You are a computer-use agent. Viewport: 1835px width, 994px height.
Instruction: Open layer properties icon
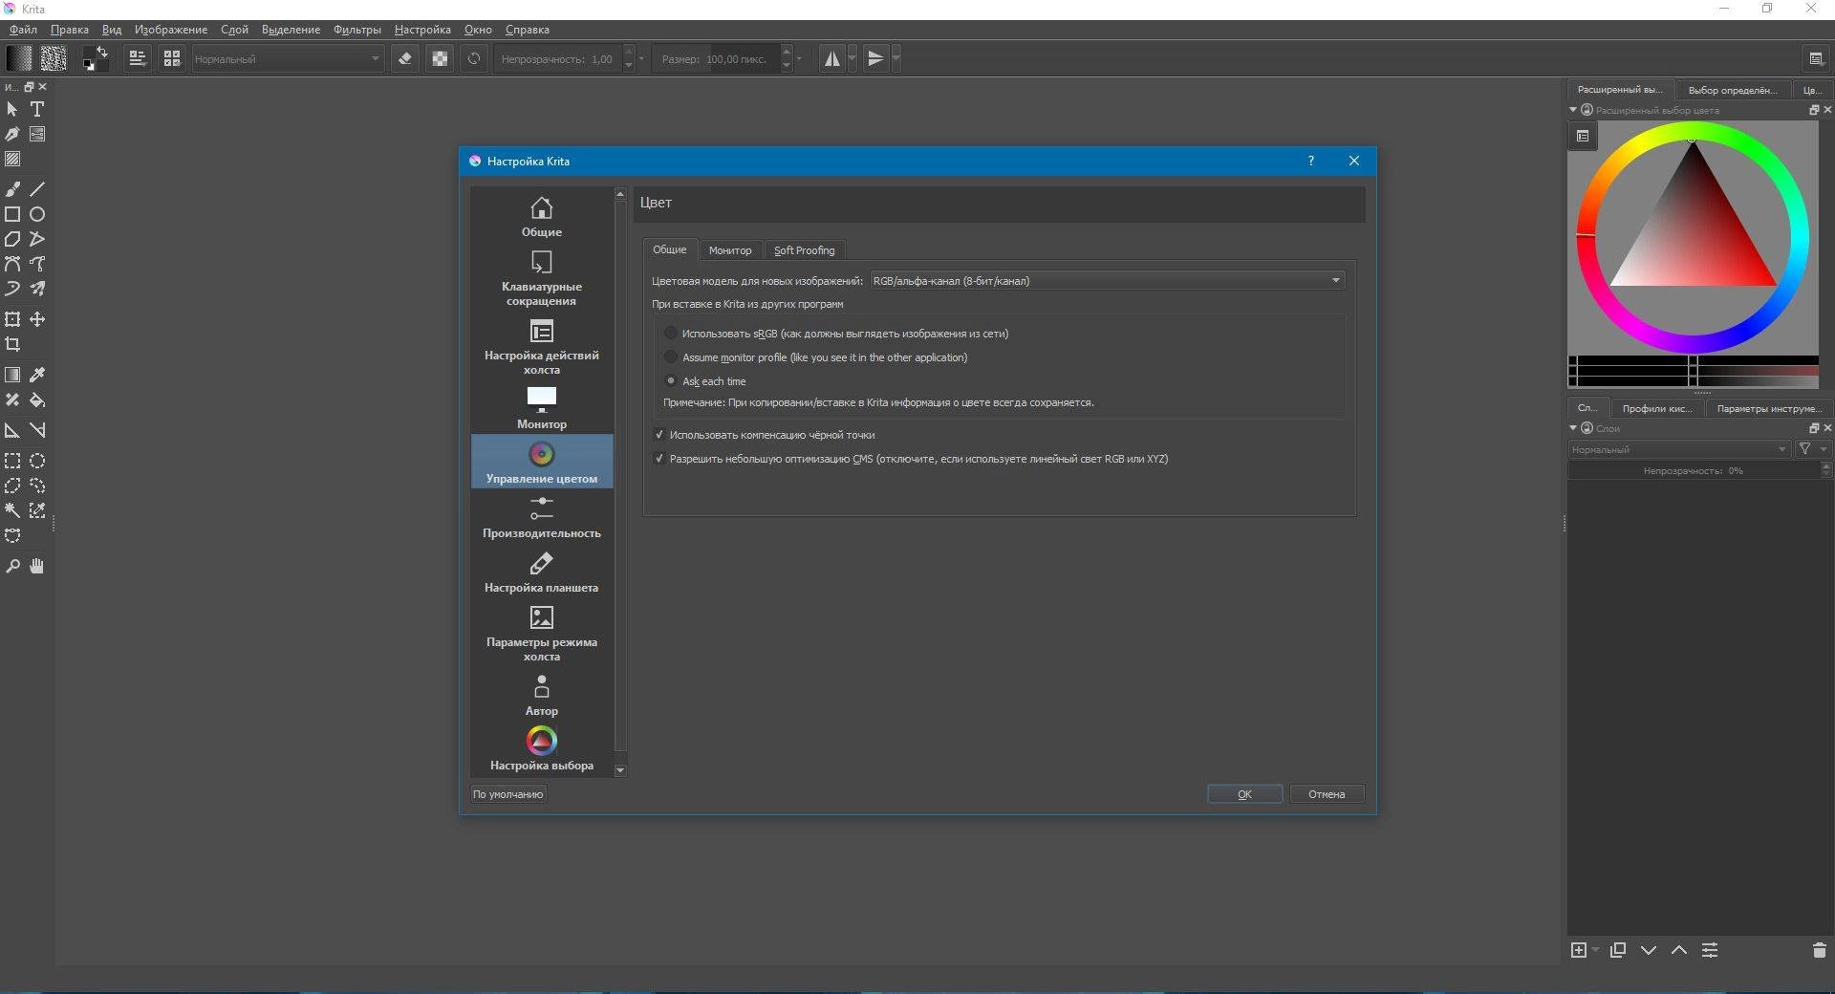1710,950
